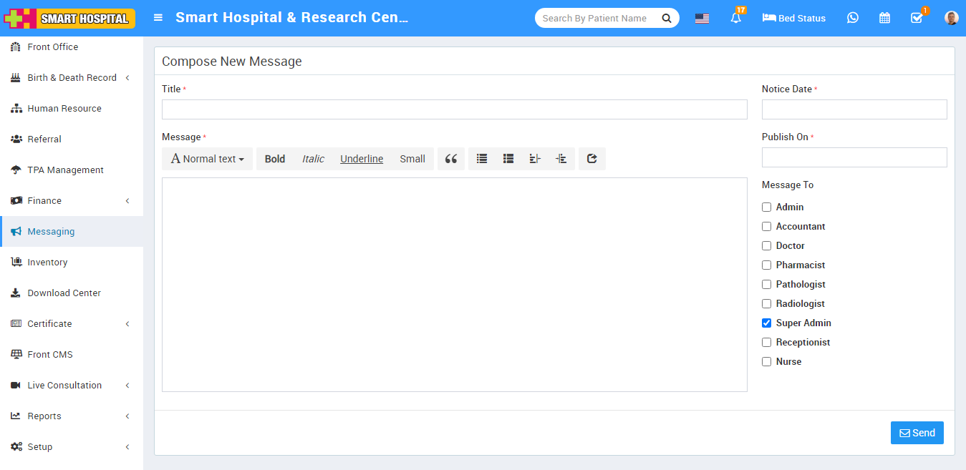Open the Normal text style dropdown
The width and height of the screenshot is (966, 470).
pyautogui.click(x=208, y=159)
